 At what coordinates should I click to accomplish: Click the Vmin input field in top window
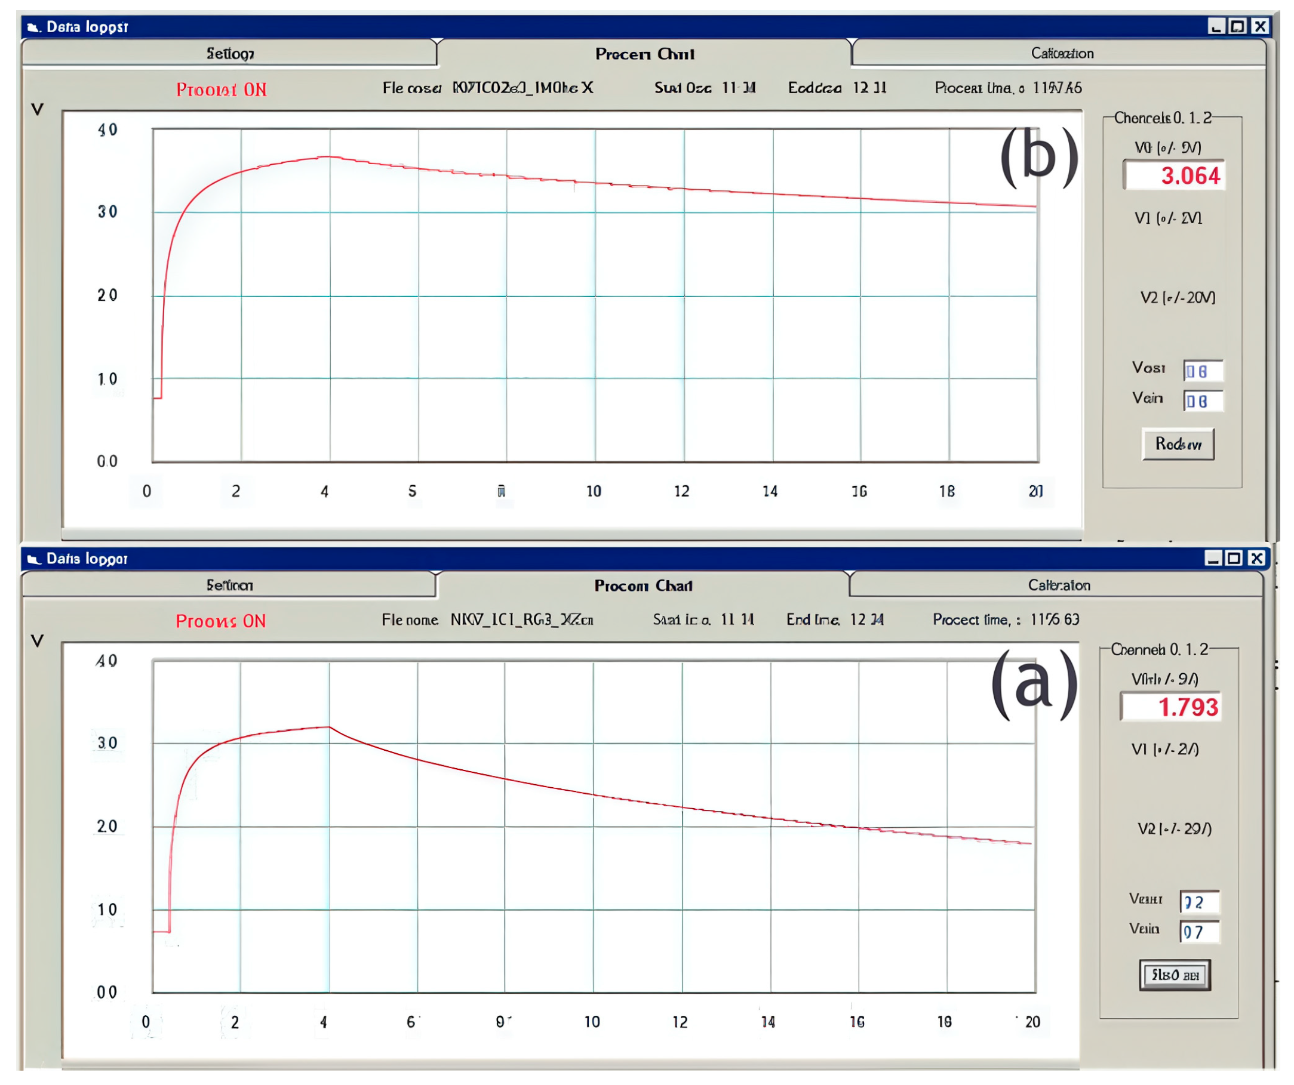[1202, 401]
